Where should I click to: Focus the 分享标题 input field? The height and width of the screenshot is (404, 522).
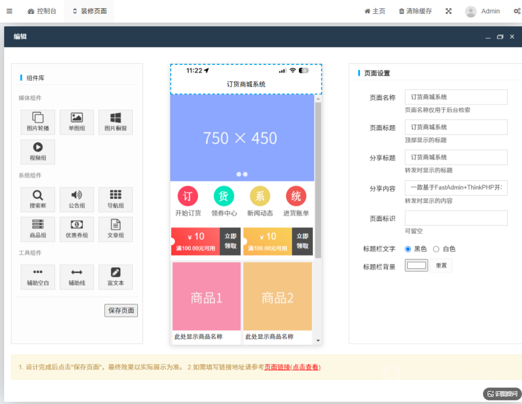click(x=456, y=157)
